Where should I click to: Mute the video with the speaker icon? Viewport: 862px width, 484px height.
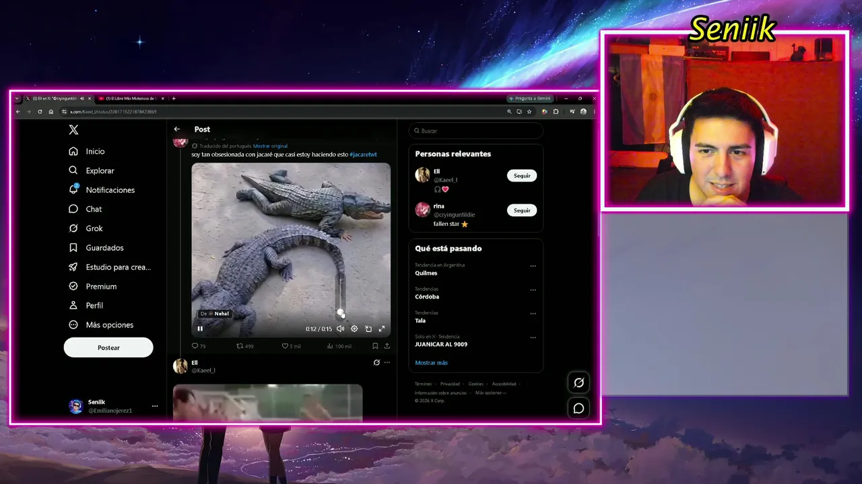pos(340,329)
